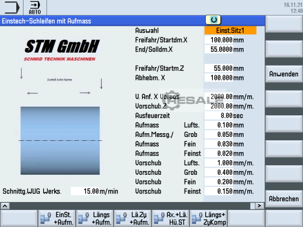303x227 pixels.
Task: Open the Ax.+Lä. Hü.ST cycle softkey
Action: pyautogui.click(x=170, y=218)
